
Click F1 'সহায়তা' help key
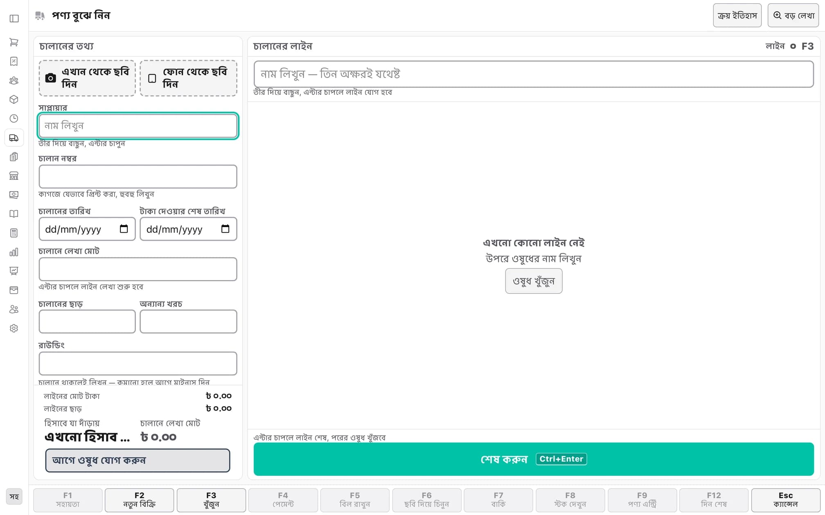click(x=68, y=500)
